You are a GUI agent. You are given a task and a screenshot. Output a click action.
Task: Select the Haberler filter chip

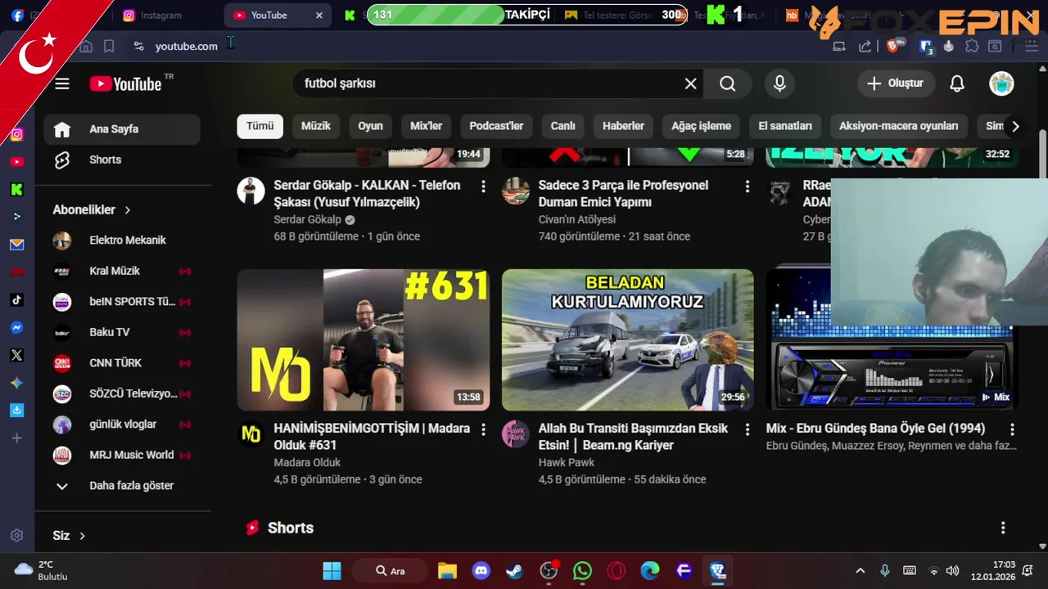coord(623,126)
